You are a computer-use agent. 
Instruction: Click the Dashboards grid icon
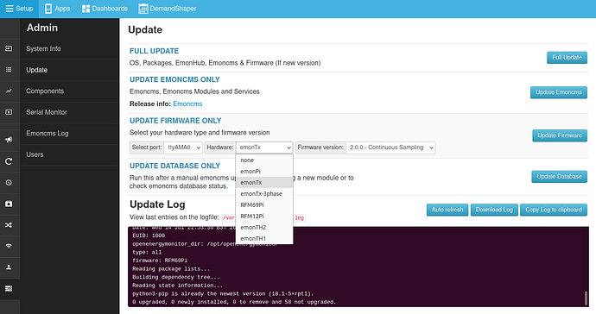tap(86, 9)
